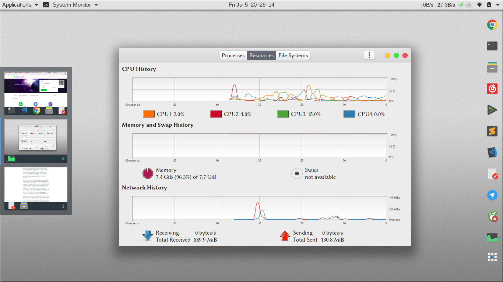Click the Chrome icon in workspace 1 thumbnail
Viewport: 503px width, 282px height.
pos(36,110)
